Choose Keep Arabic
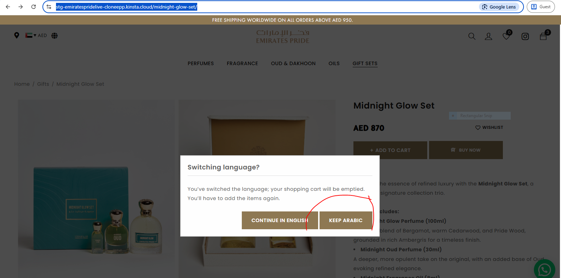561x278 pixels. coord(346,220)
